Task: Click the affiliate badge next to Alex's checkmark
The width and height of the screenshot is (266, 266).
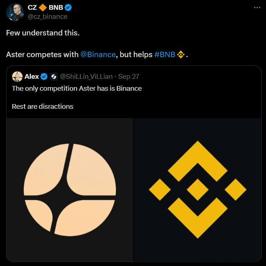Action: (54, 77)
